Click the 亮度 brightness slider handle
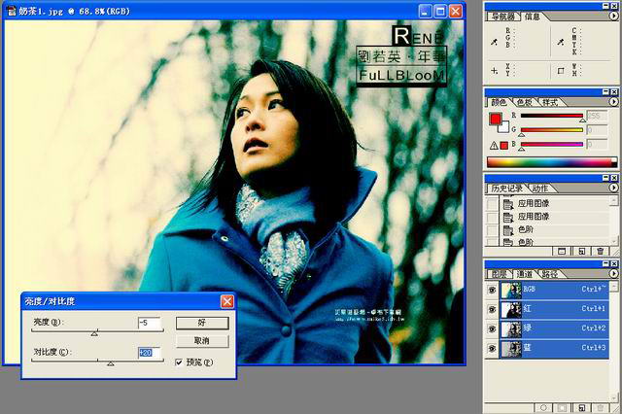 (94, 333)
